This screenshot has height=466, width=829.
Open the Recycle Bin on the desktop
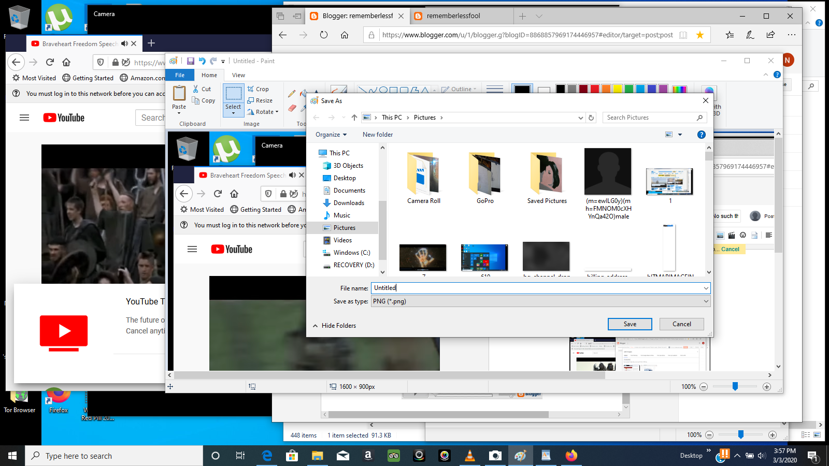(19, 18)
